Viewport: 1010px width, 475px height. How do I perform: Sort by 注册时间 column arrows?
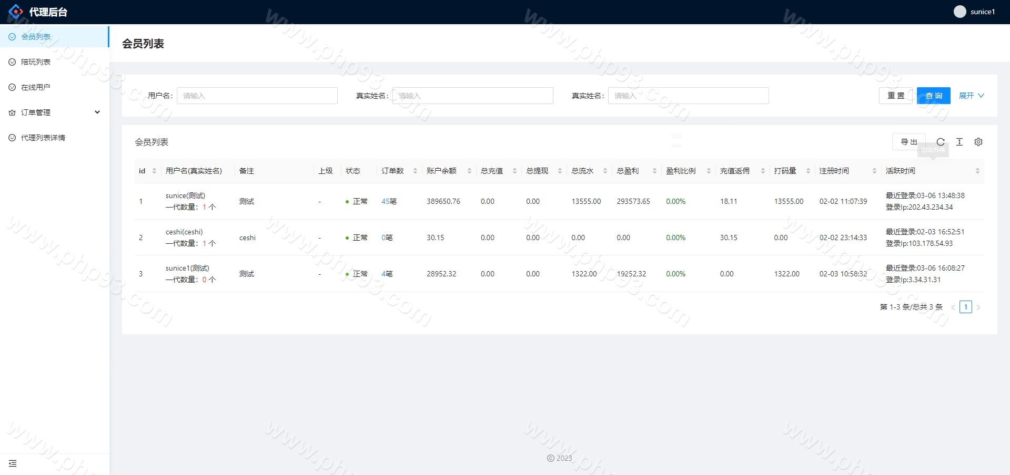[874, 171]
